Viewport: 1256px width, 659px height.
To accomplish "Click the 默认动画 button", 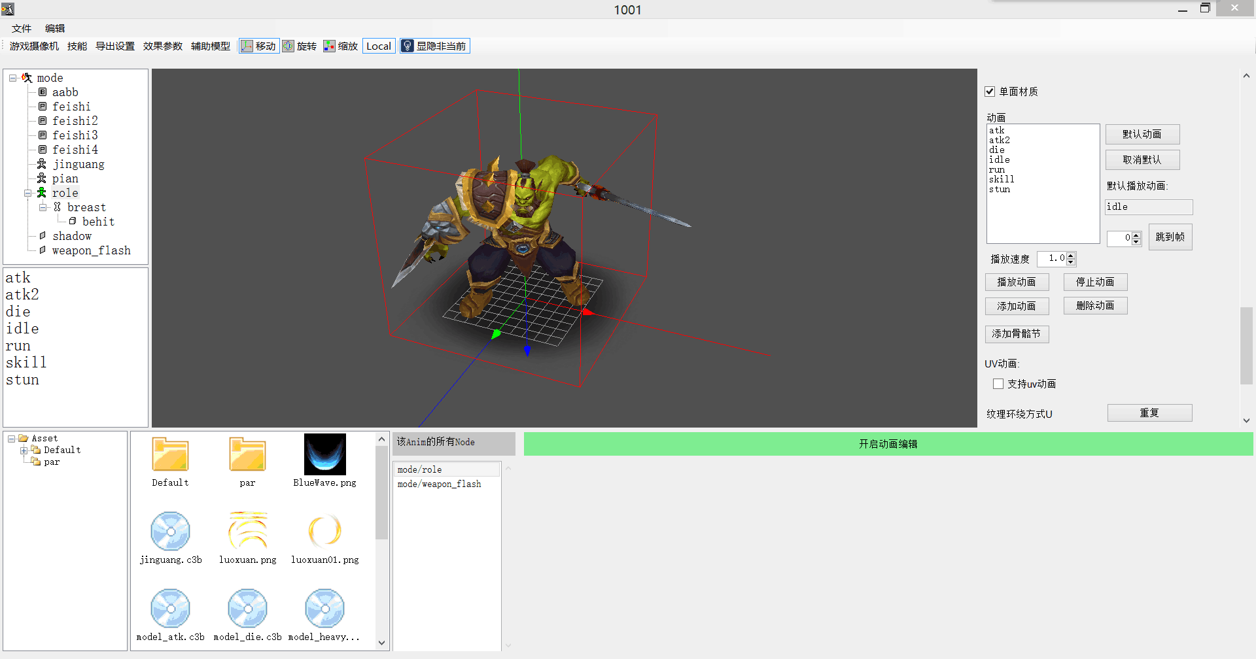I will (x=1142, y=134).
